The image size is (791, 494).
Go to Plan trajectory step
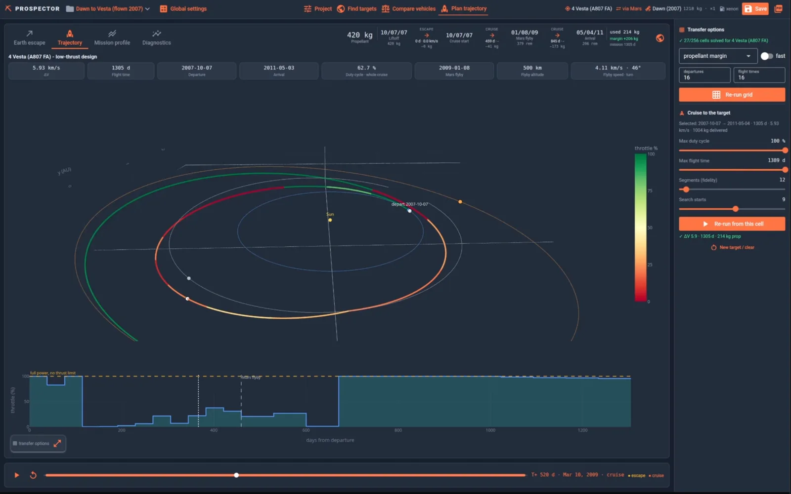click(464, 8)
